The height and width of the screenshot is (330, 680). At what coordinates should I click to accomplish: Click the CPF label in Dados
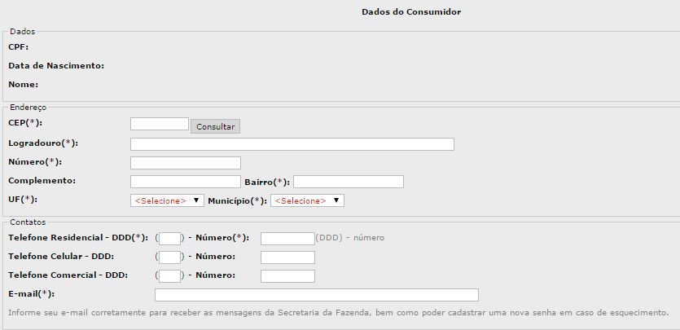[18, 46]
